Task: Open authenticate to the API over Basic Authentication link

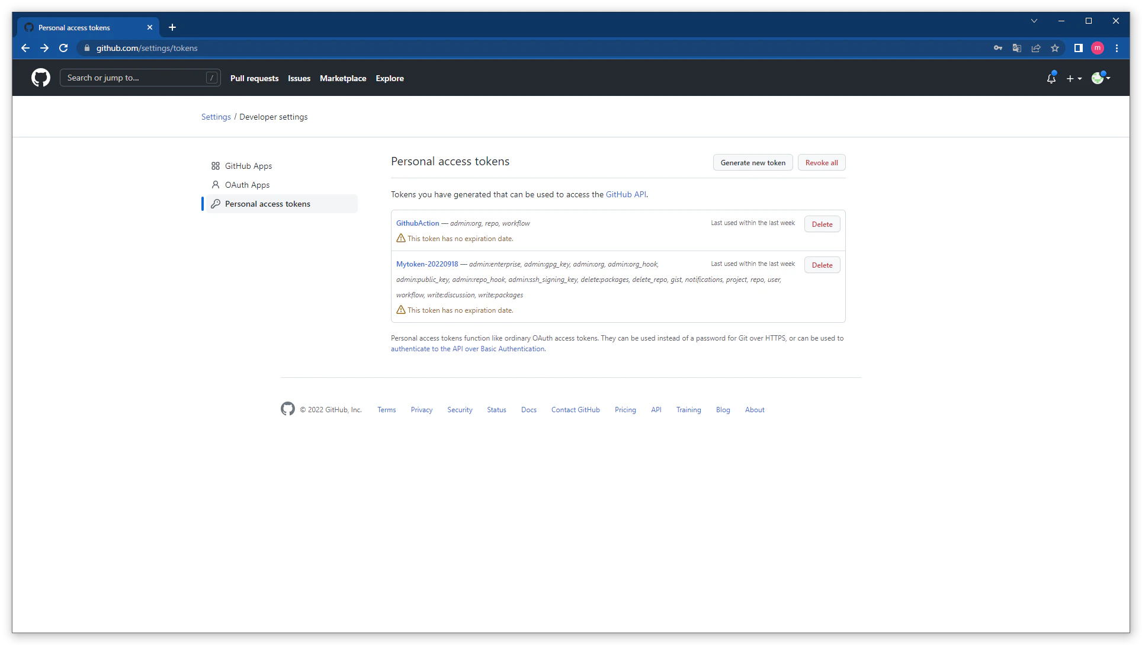Action: point(468,349)
